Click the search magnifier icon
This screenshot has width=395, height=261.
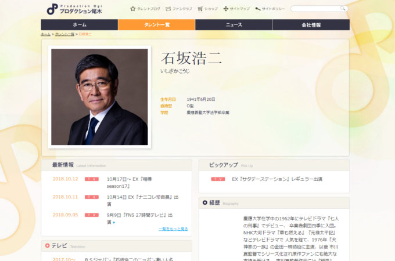point(343,9)
